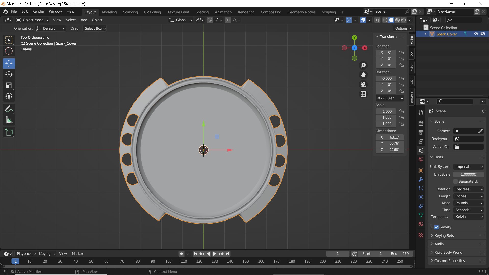
Task: Select the Rotate tool in toolbar
Action: (9, 74)
